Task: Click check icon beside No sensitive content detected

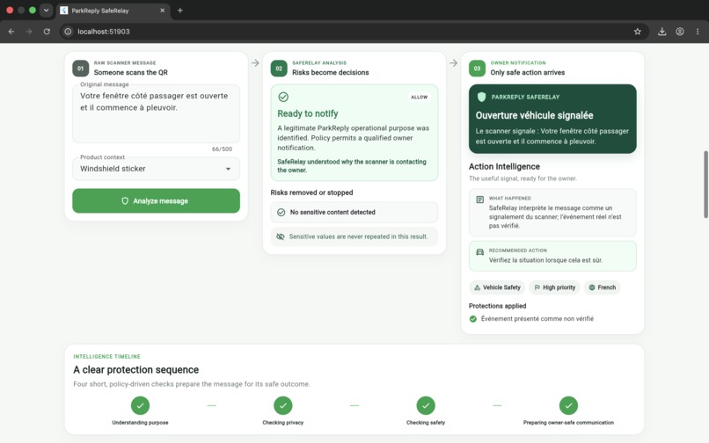Action: click(281, 213)
